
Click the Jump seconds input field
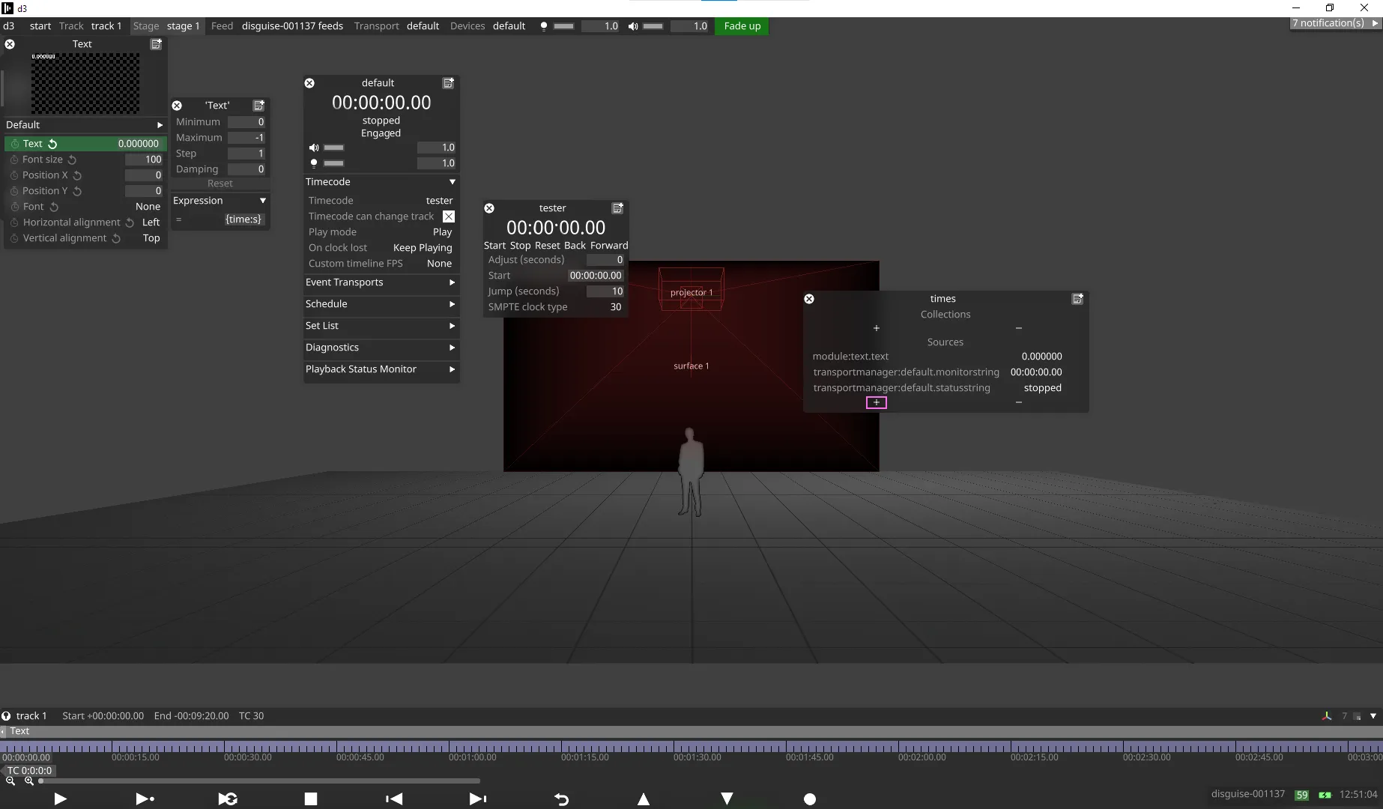(605, 291)
